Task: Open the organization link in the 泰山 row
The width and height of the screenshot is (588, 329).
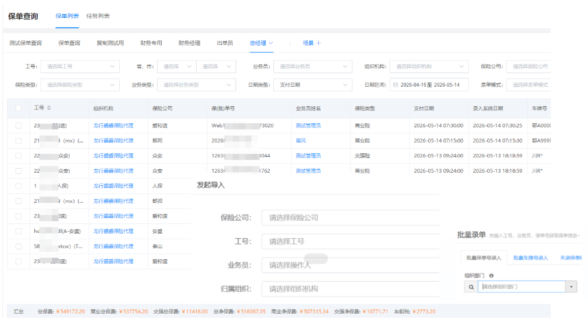Action: [x=113, y=246]
